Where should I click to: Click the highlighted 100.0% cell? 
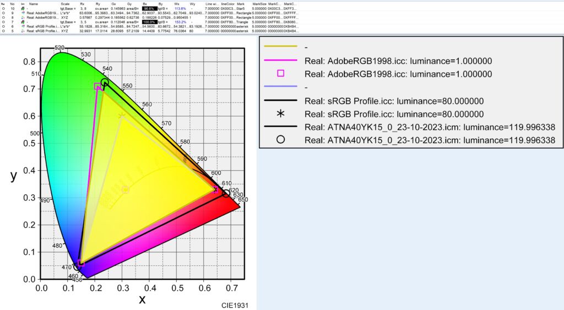tap(150, 22)
